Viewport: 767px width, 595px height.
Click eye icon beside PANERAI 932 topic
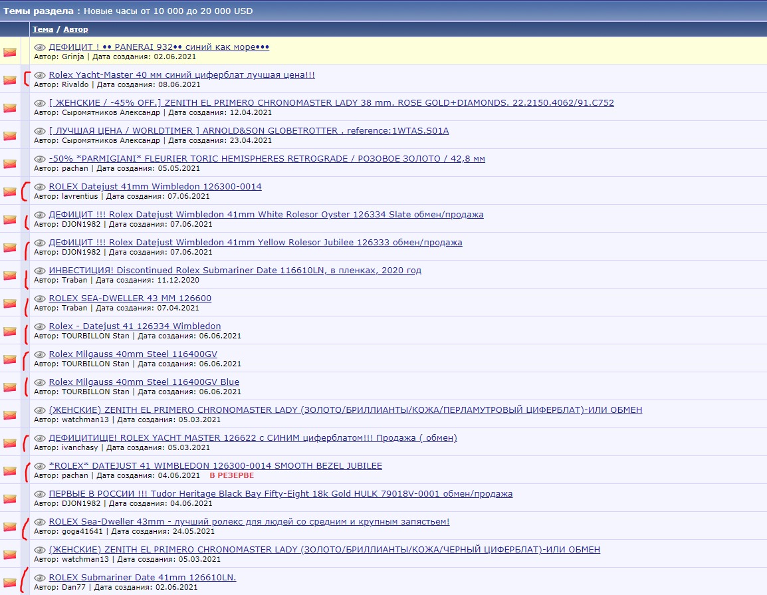point(40,47)
